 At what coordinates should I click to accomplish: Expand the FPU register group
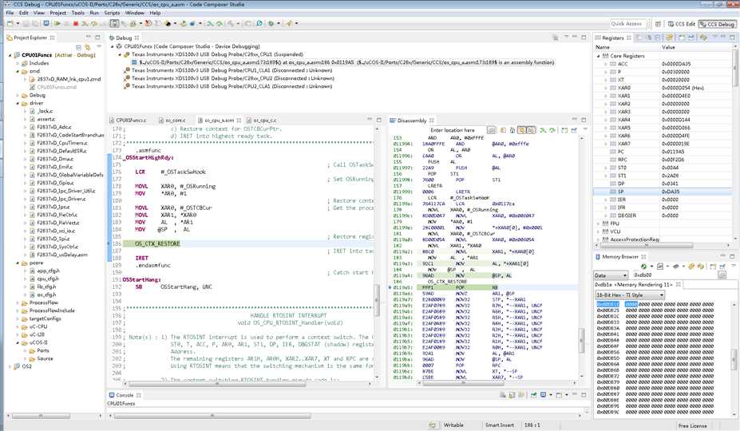599,223
